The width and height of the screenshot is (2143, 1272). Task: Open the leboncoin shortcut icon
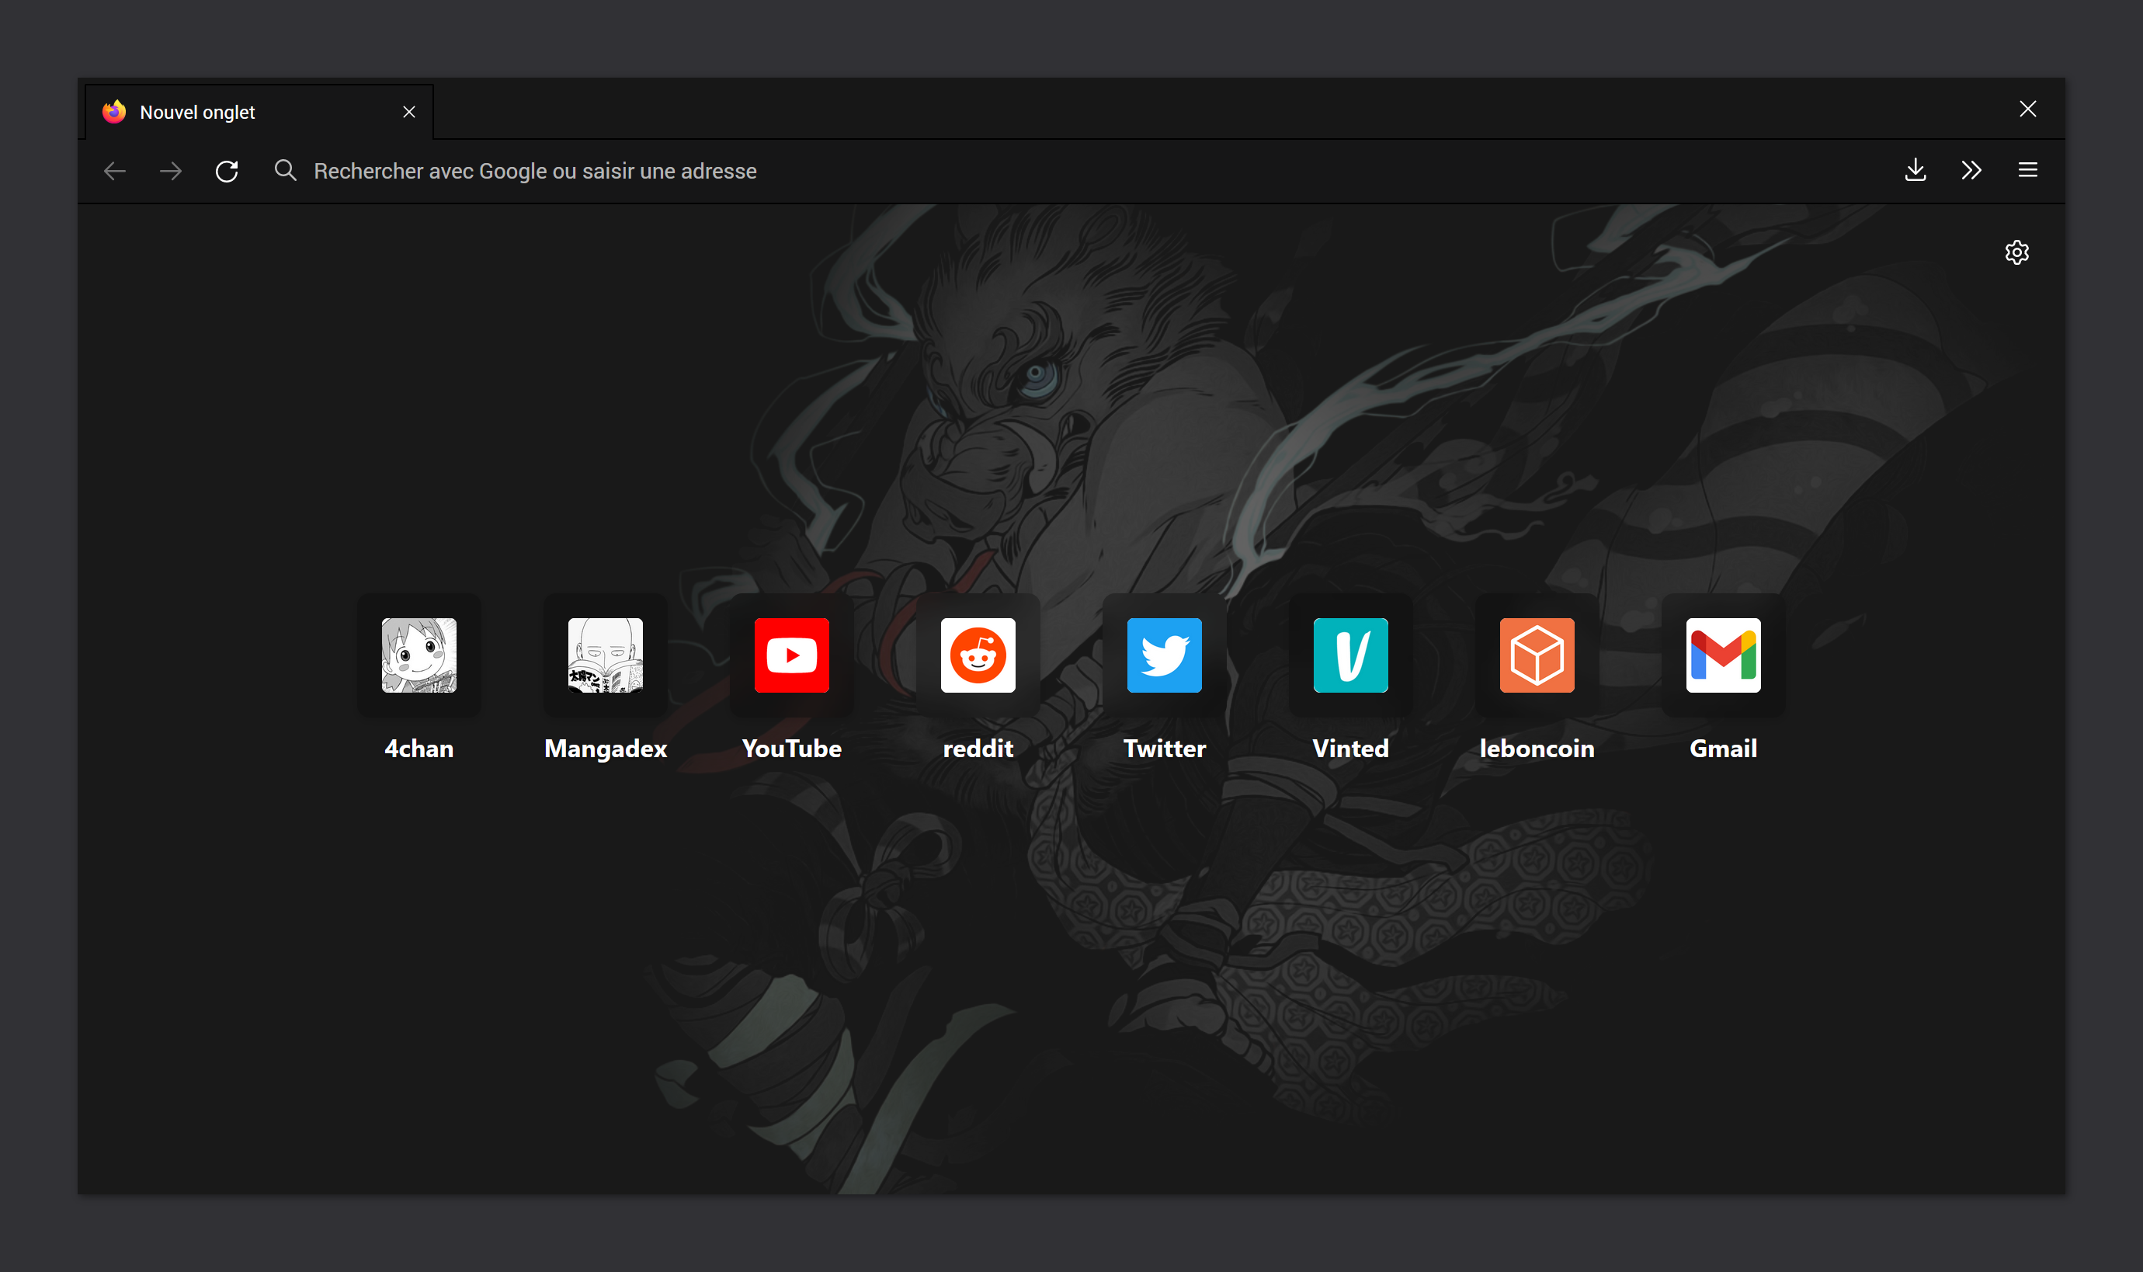pyautogui.click(x=1537, y=655)
